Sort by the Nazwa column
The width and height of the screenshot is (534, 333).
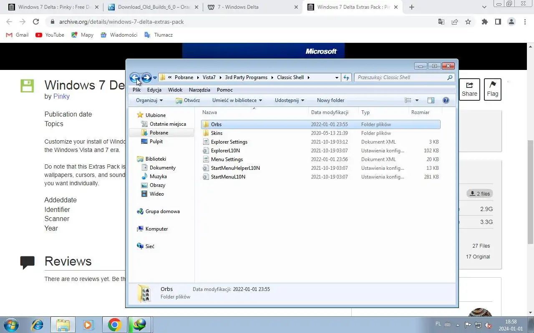(254, 112)
